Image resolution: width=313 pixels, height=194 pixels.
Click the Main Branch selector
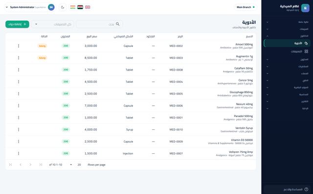tap(246, 7)
